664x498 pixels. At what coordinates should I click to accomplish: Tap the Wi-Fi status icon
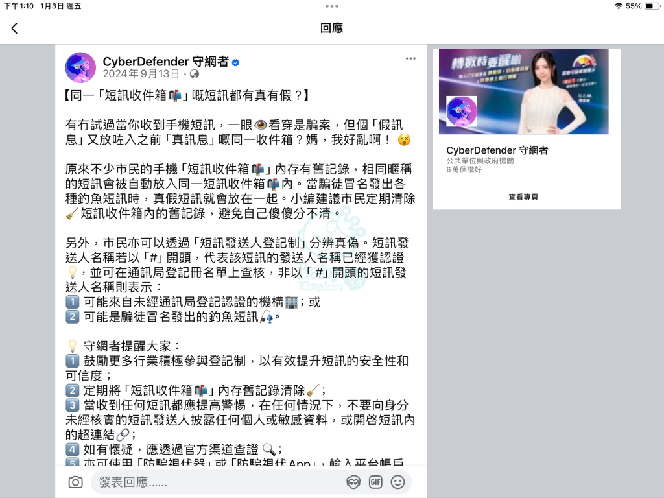click(x=619, y=6)
